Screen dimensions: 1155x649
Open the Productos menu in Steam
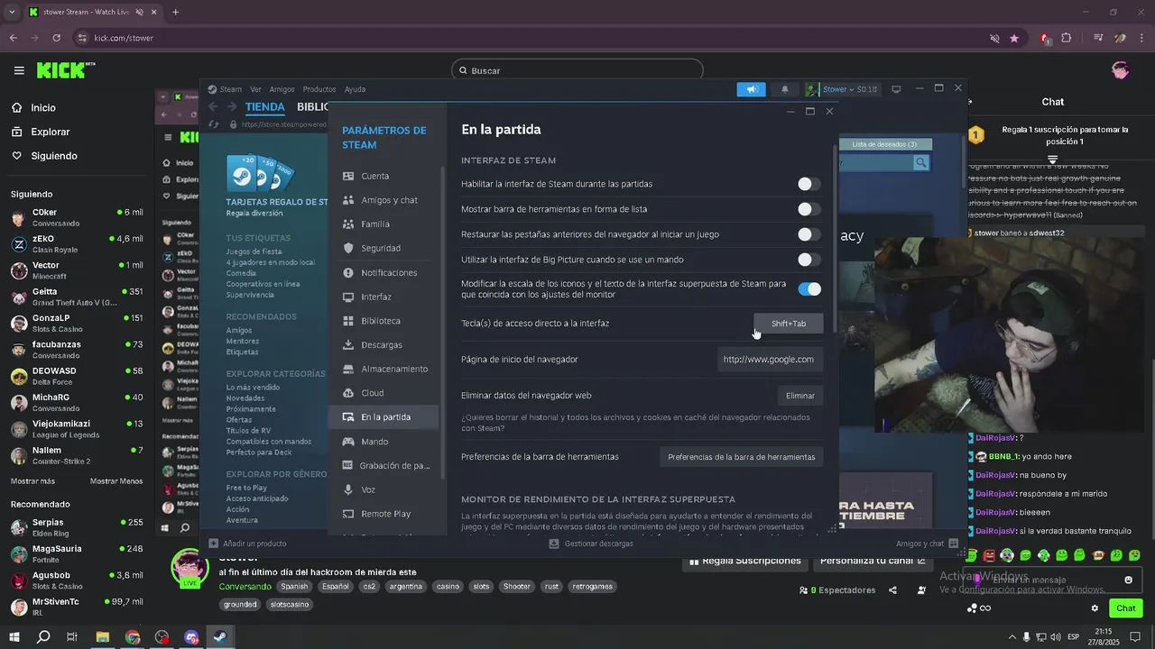coord(319,89)
